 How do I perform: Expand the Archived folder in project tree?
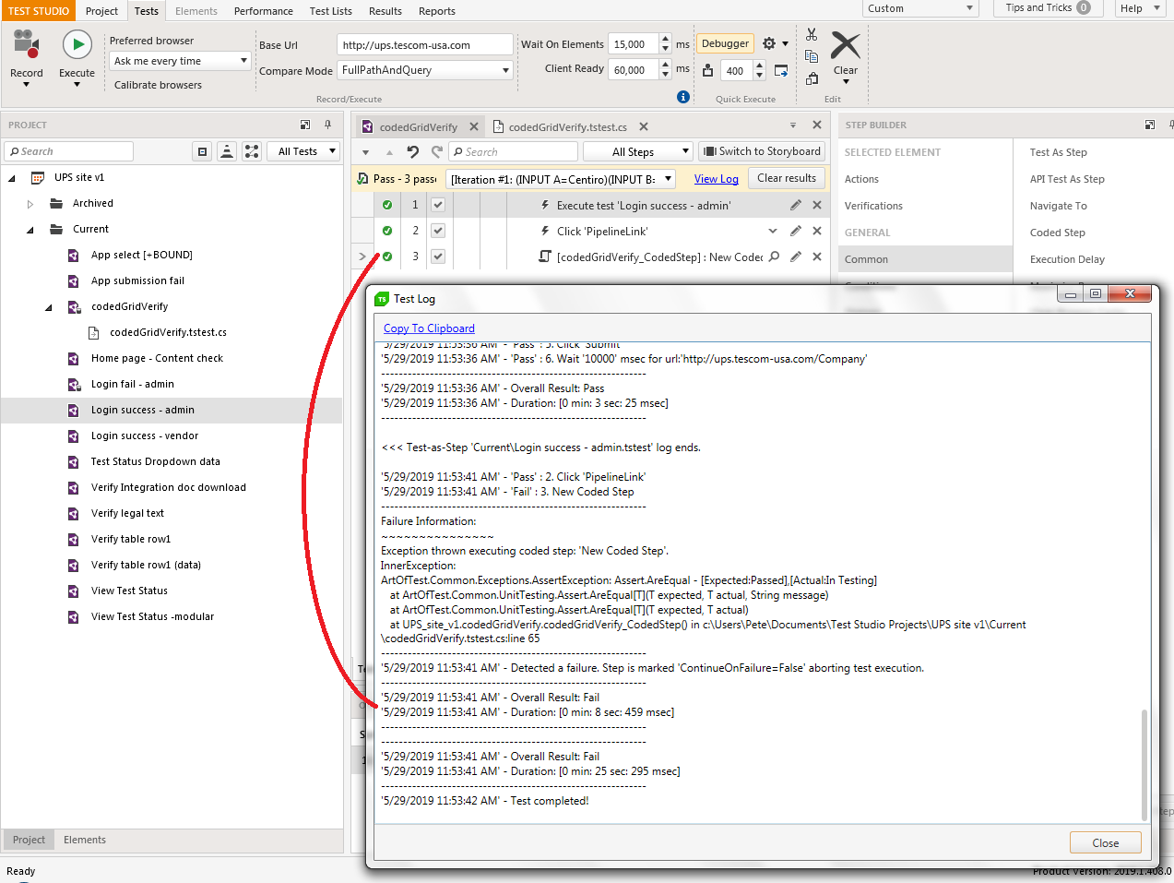30,204
